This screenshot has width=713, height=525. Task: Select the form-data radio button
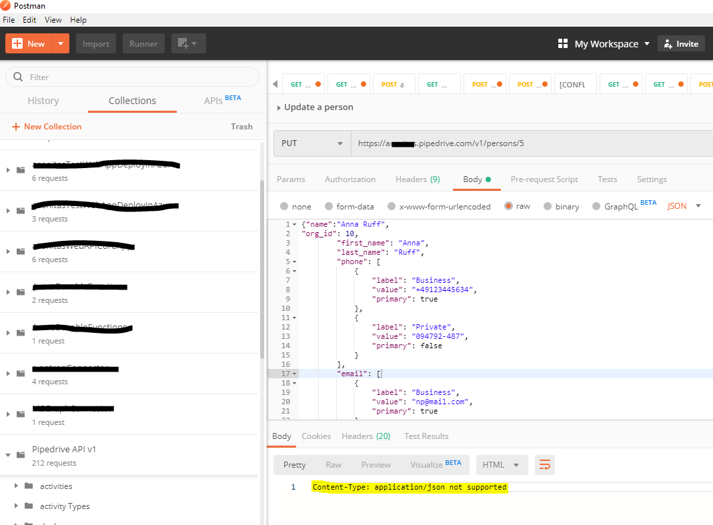click(x=329, y=207)
